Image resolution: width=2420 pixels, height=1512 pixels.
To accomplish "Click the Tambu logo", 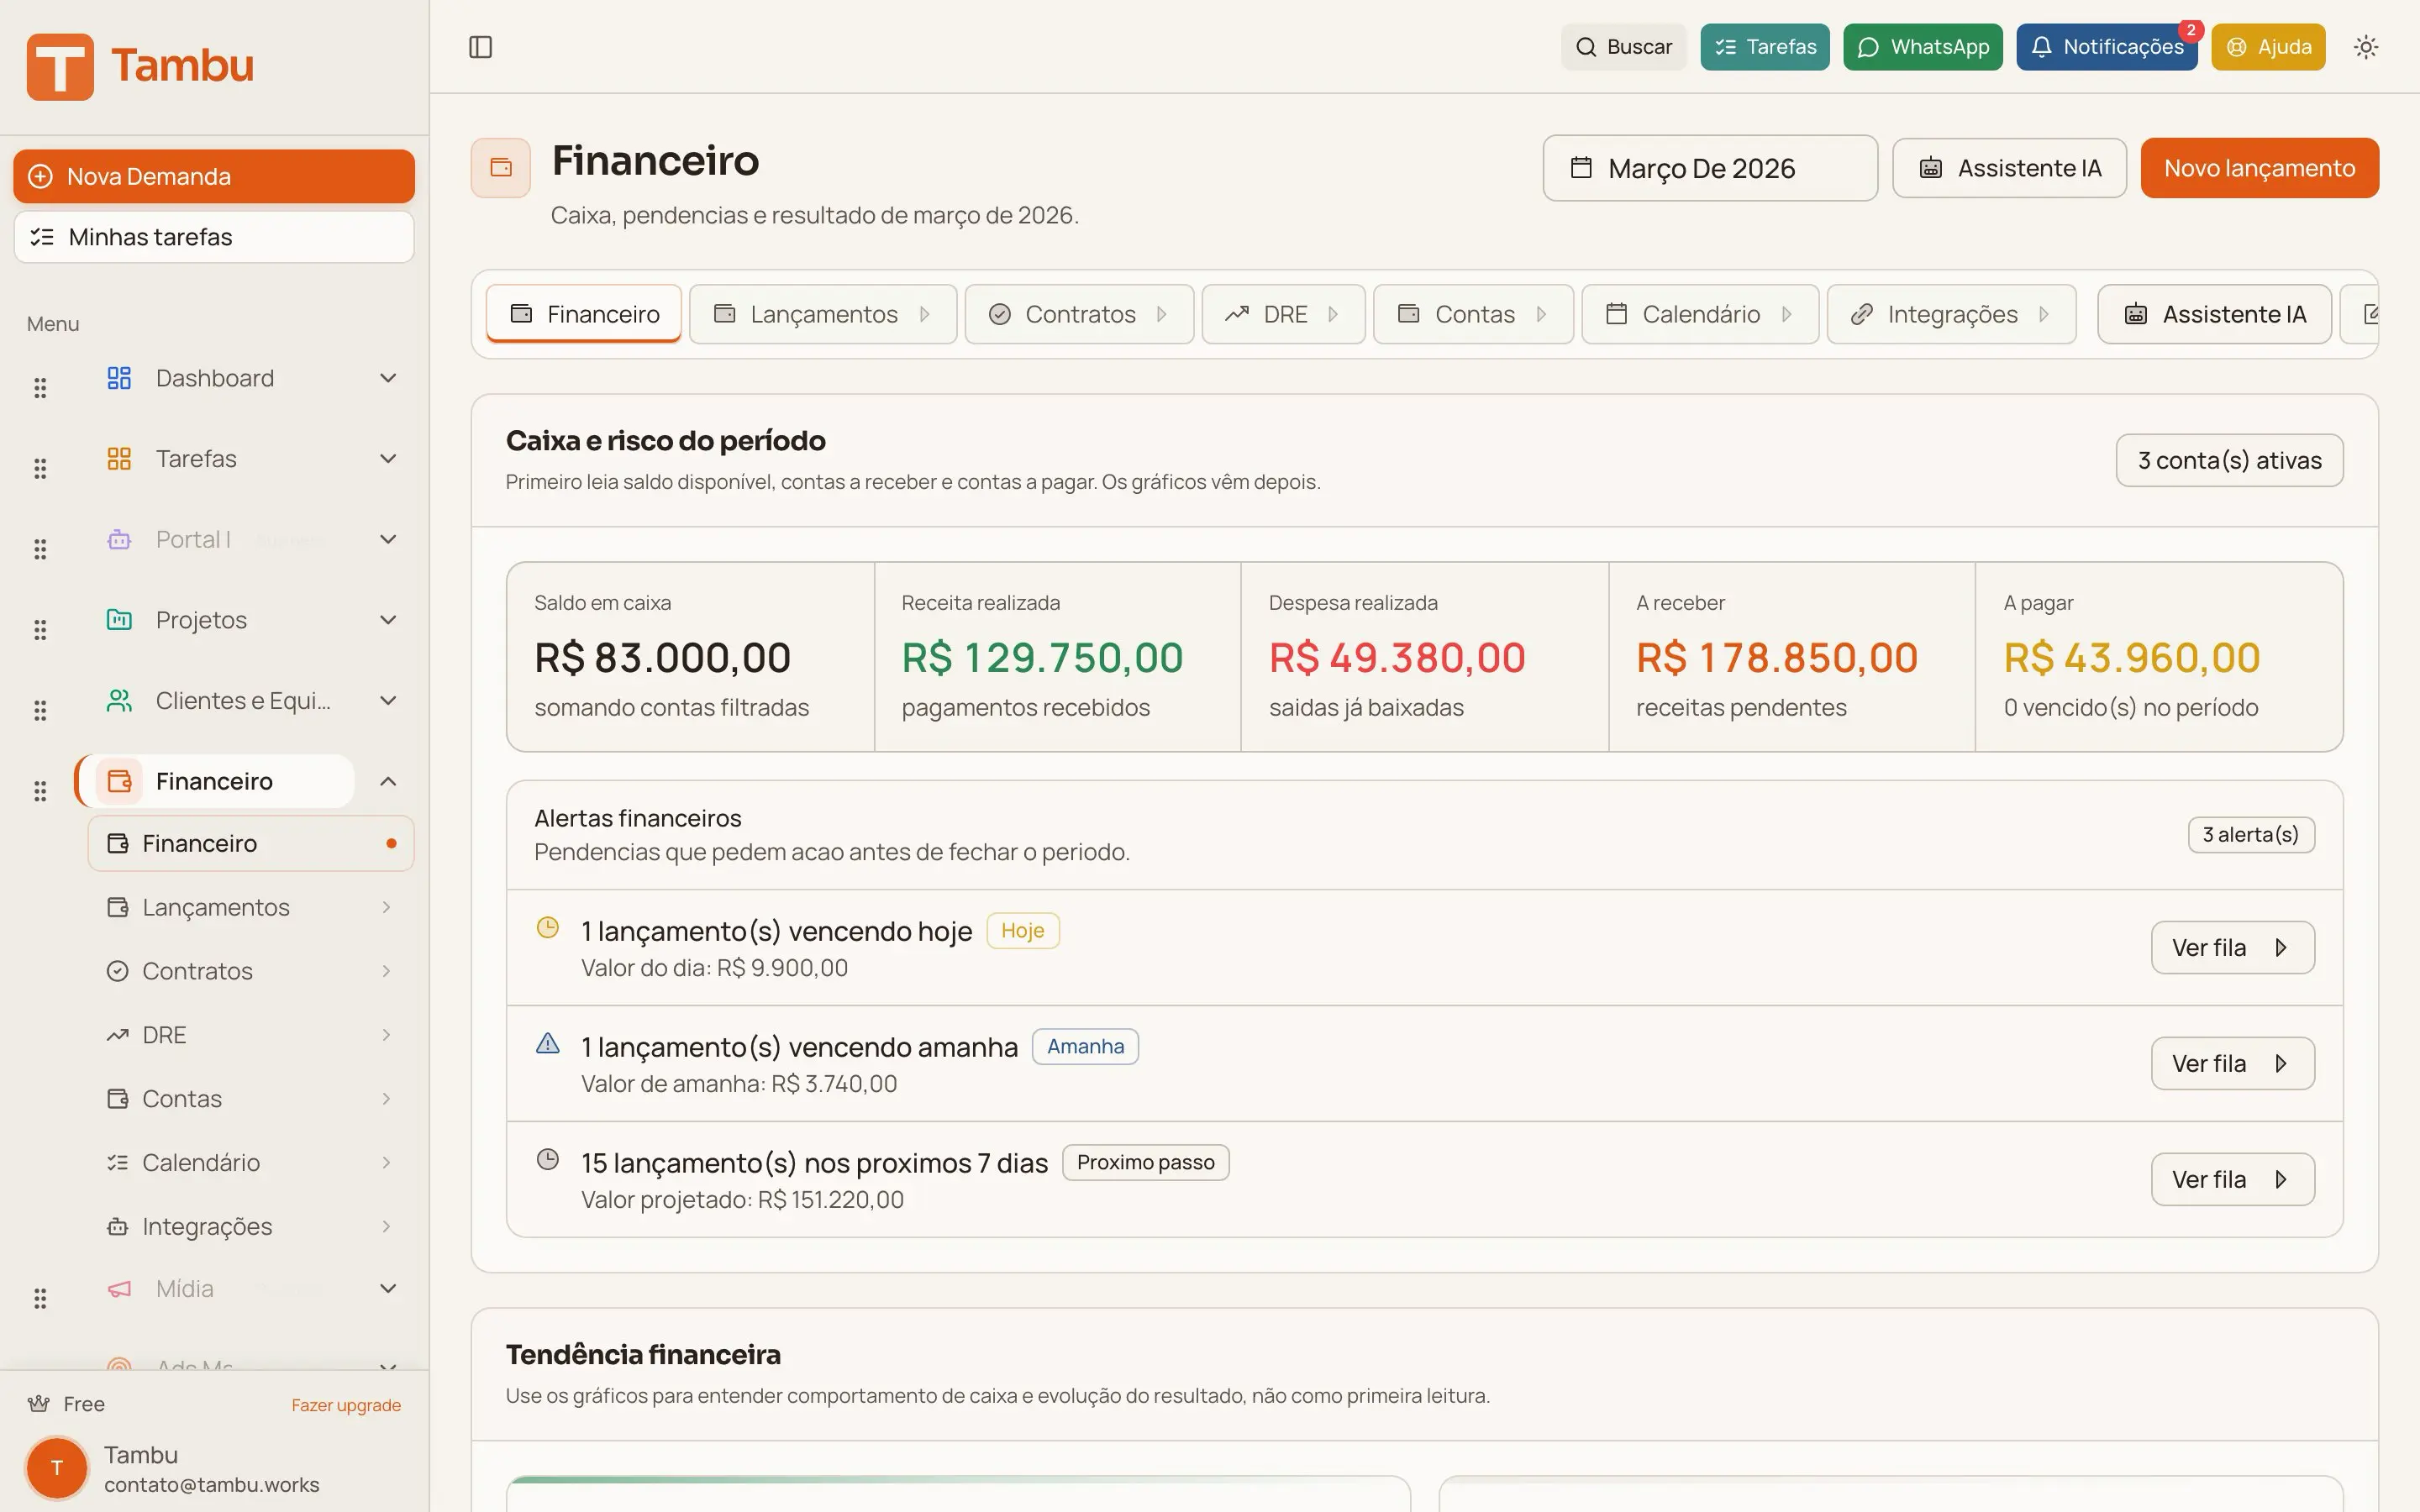I will [141, 65].
